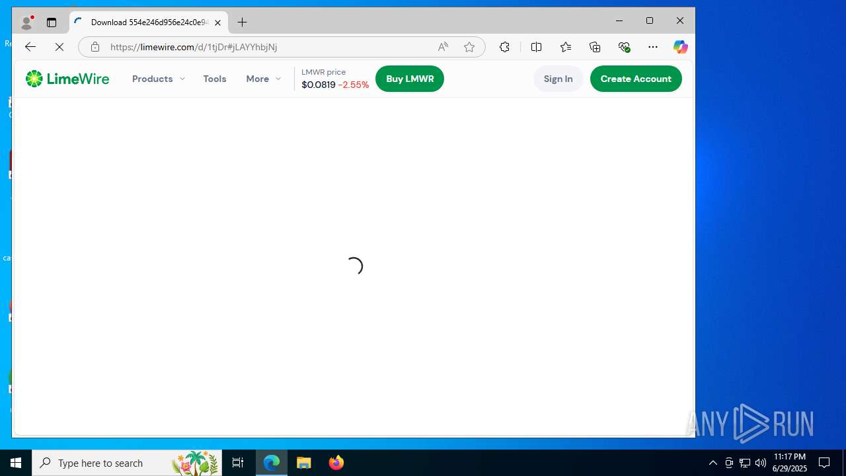Open the Windows Start menu
This screenshot has height=476, width=846.
pyautogui.click(x=16, y=463)
